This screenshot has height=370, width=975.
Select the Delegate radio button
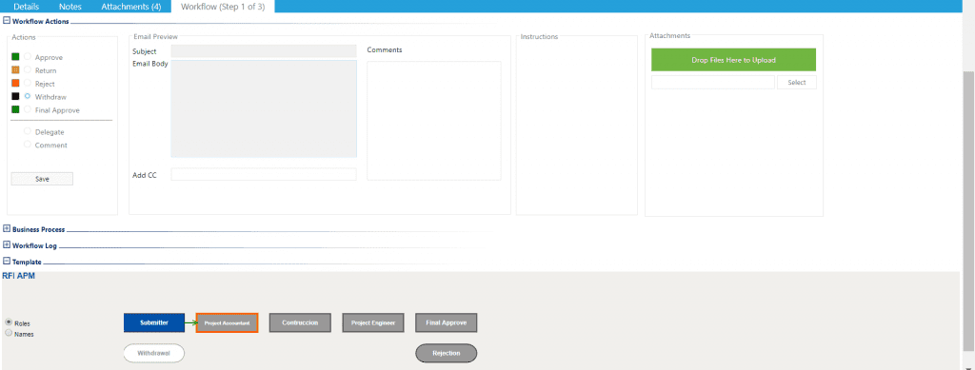click(28, 131)
